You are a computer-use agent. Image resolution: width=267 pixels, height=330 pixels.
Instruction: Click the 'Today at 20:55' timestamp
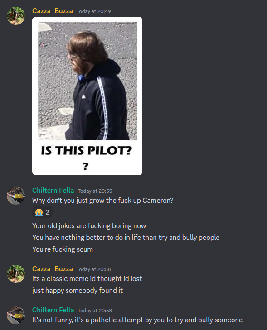tap(95, 191)
